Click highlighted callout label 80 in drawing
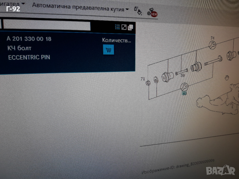 (184, 93)
